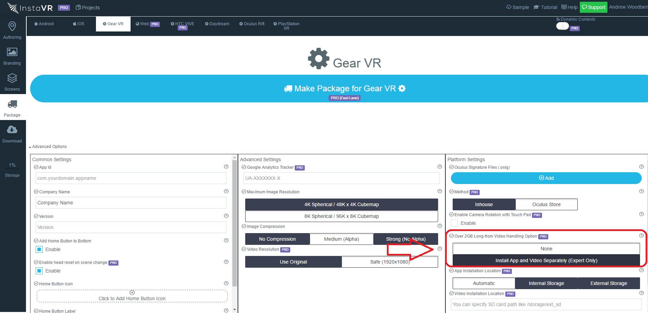Select None for video handling option
This screenshot has width=648, height=313.
546,249
